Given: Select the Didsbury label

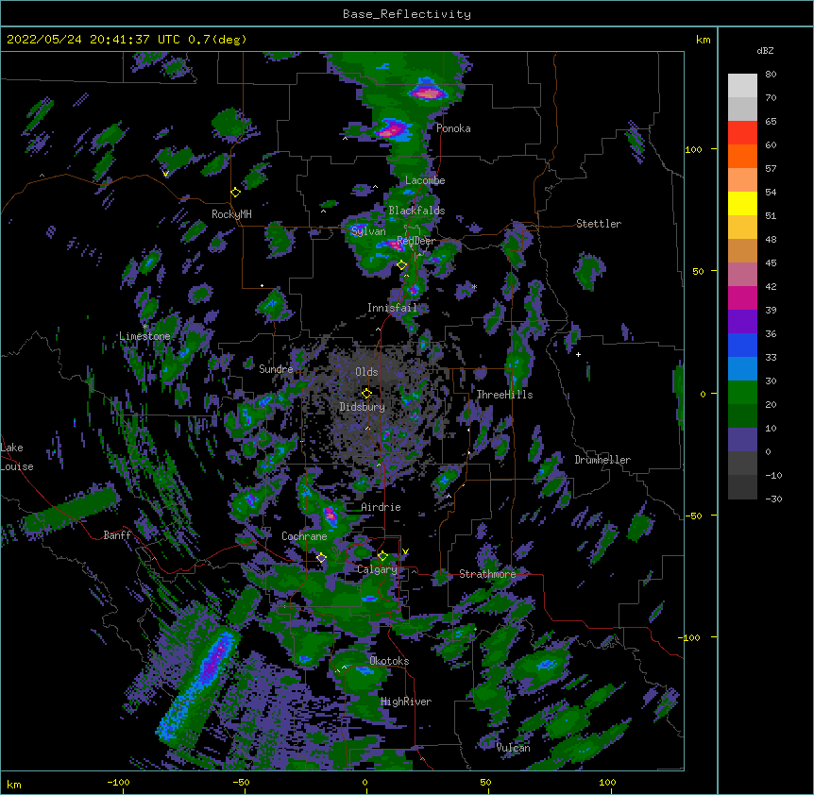Looking at the screenshot, I should tap(363, 407).
